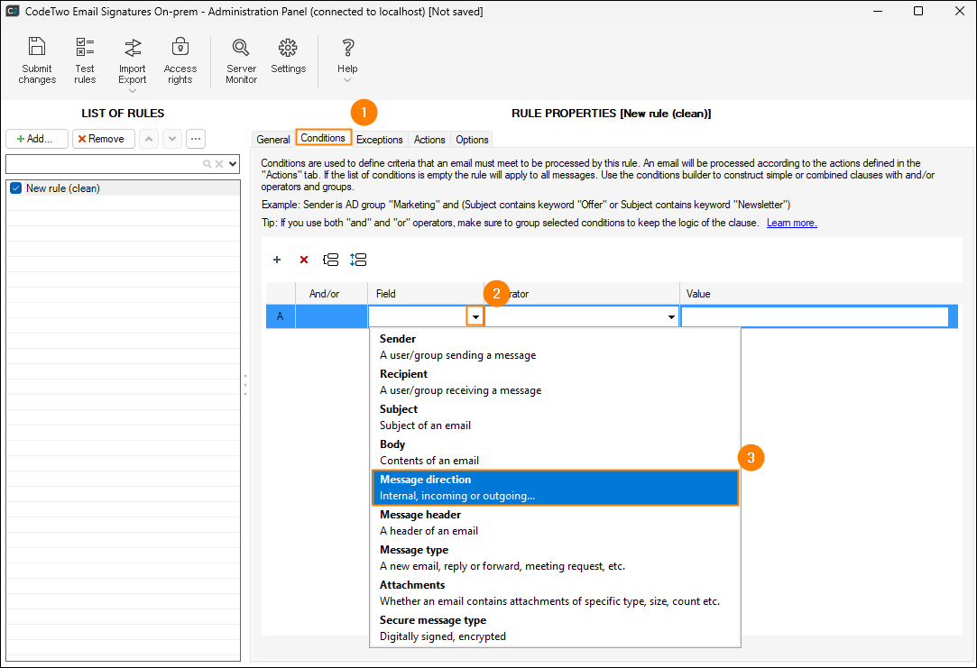Expand the Operator column dropdown arrow
The width and height of the screenshot is (977, 668).
(x=671, y=317)
